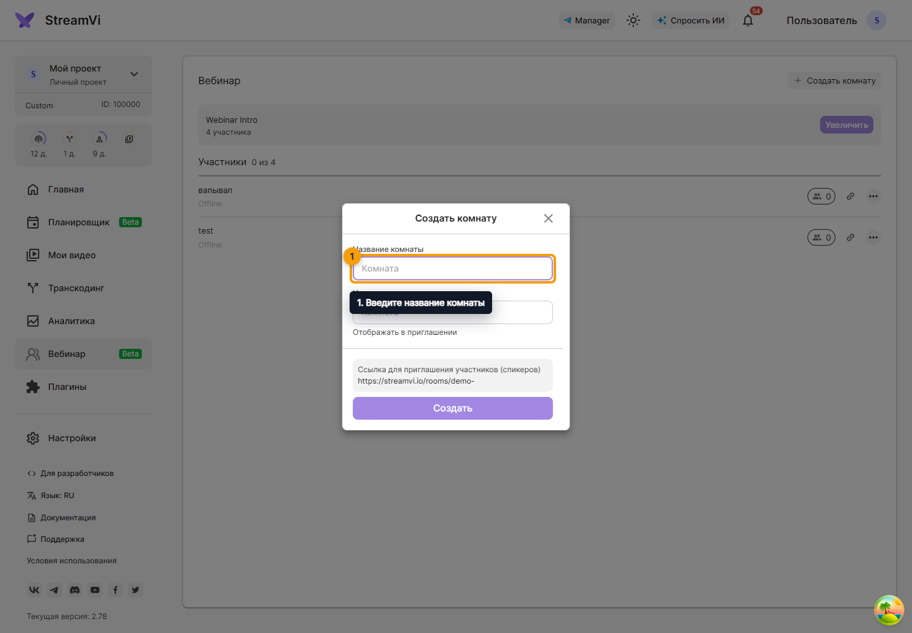Open the notifications bell icon
Viewport: 912px width, 633px height.
pos(748,20)
